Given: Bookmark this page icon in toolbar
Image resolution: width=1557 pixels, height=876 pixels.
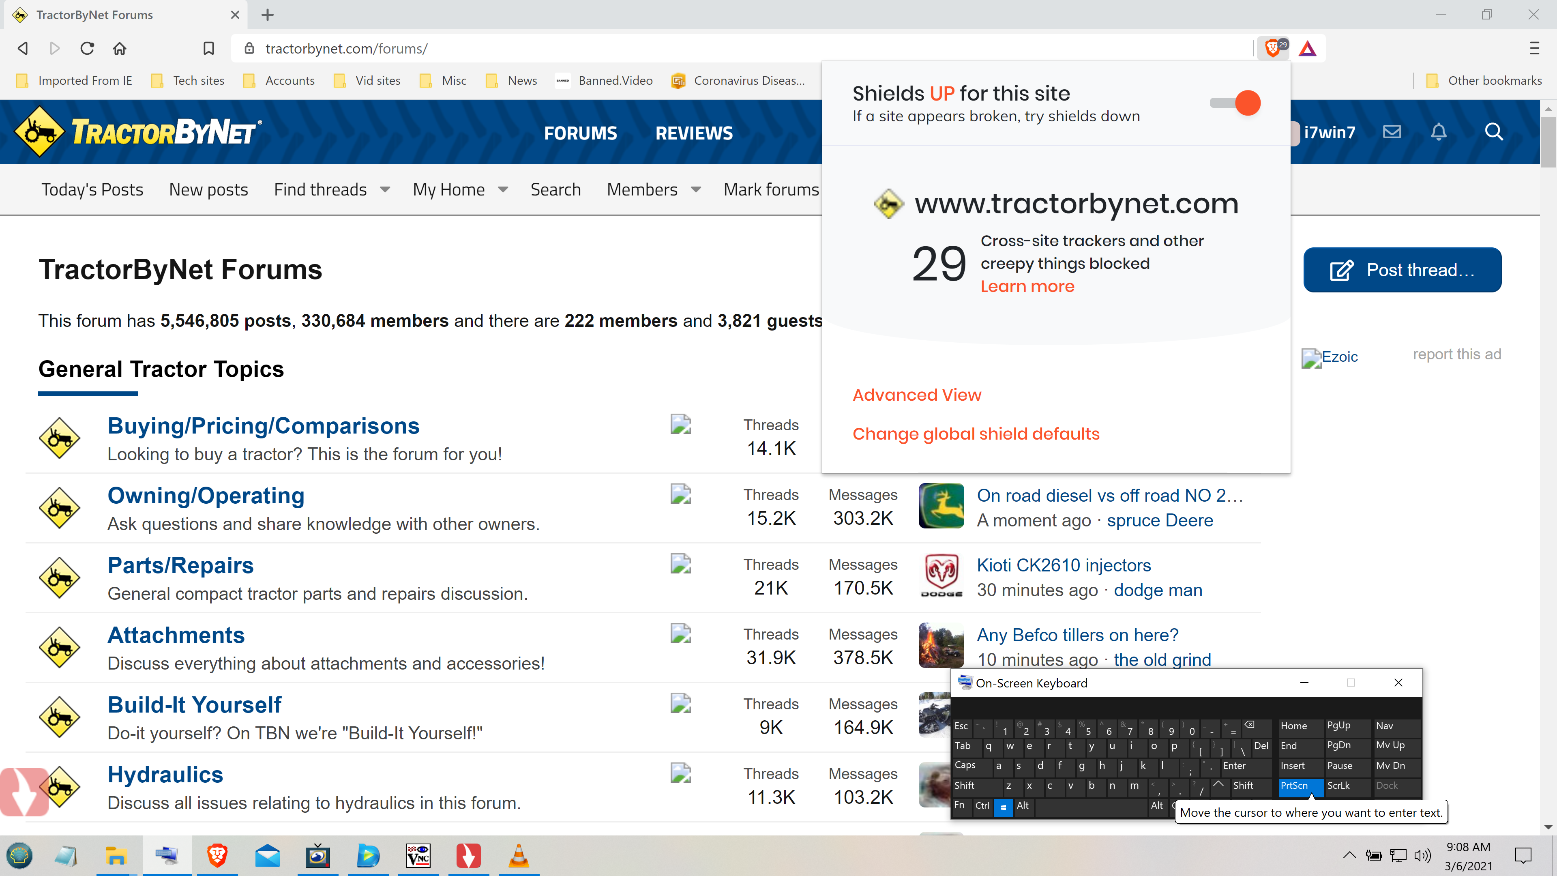Looking at the screenshot, I should [208, 48].
